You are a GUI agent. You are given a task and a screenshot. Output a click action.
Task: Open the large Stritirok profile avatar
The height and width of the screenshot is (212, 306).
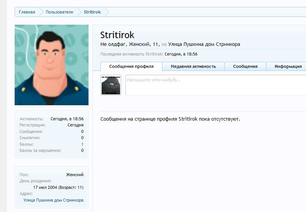point(52,65)
